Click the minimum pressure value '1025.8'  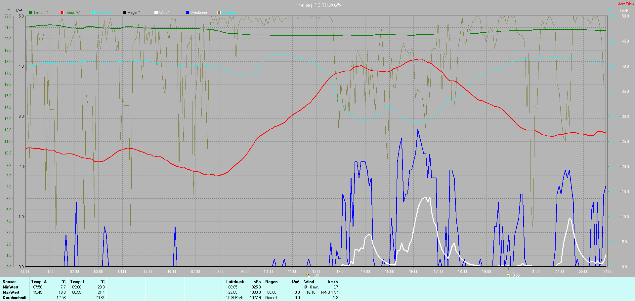pos(255,287)
